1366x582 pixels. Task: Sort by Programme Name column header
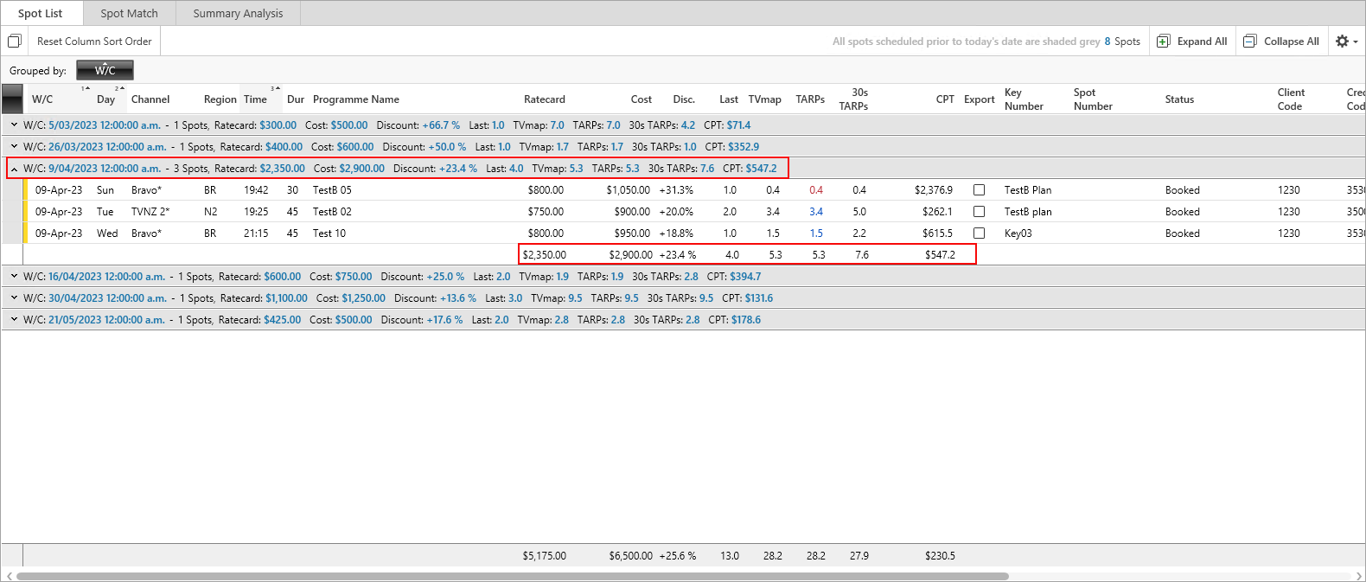(x=356, y=99)
